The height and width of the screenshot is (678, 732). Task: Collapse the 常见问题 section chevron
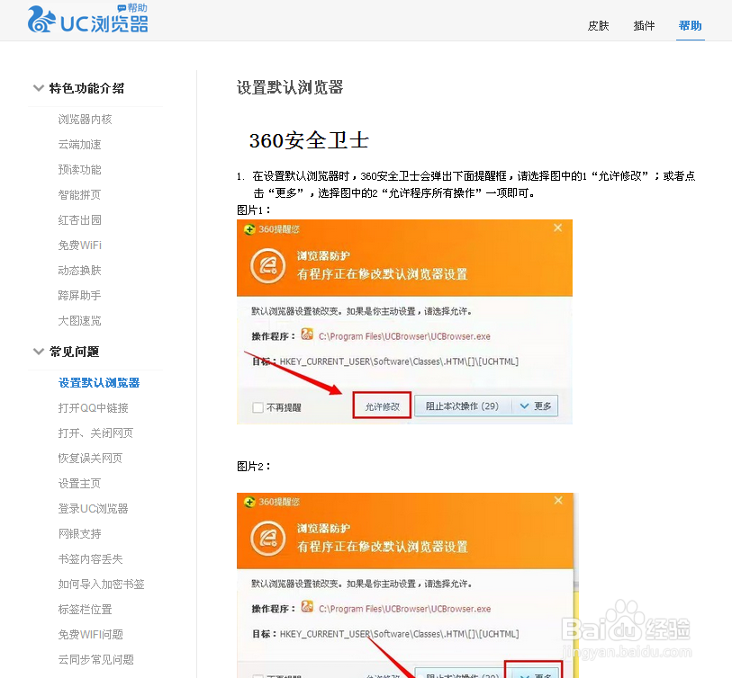point(39,351)
